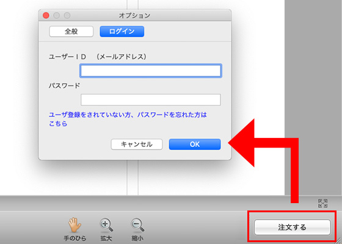Switch to the 全般 tab
Image resolution: width=342 pixels, height=244 pixels.
(x=71, y=32)
